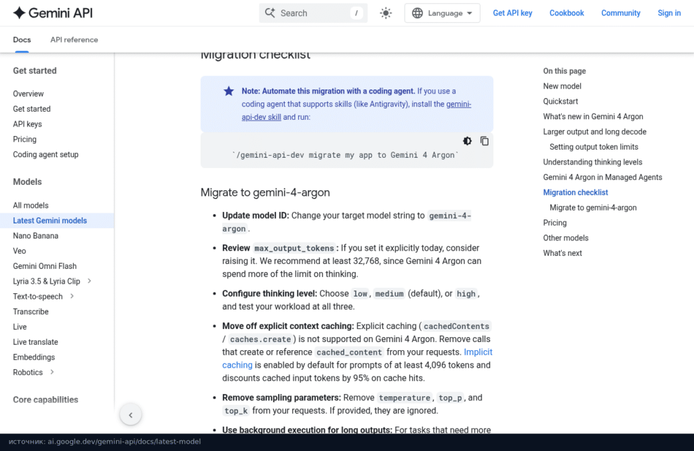Click the max_output_tokens code term
This screenshot has width=694, height=451.
tap(294, 248)
